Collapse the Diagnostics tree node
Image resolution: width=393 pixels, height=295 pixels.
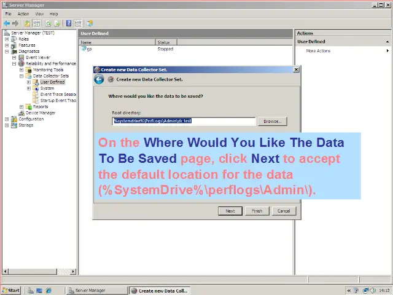[x=7, y=52]
